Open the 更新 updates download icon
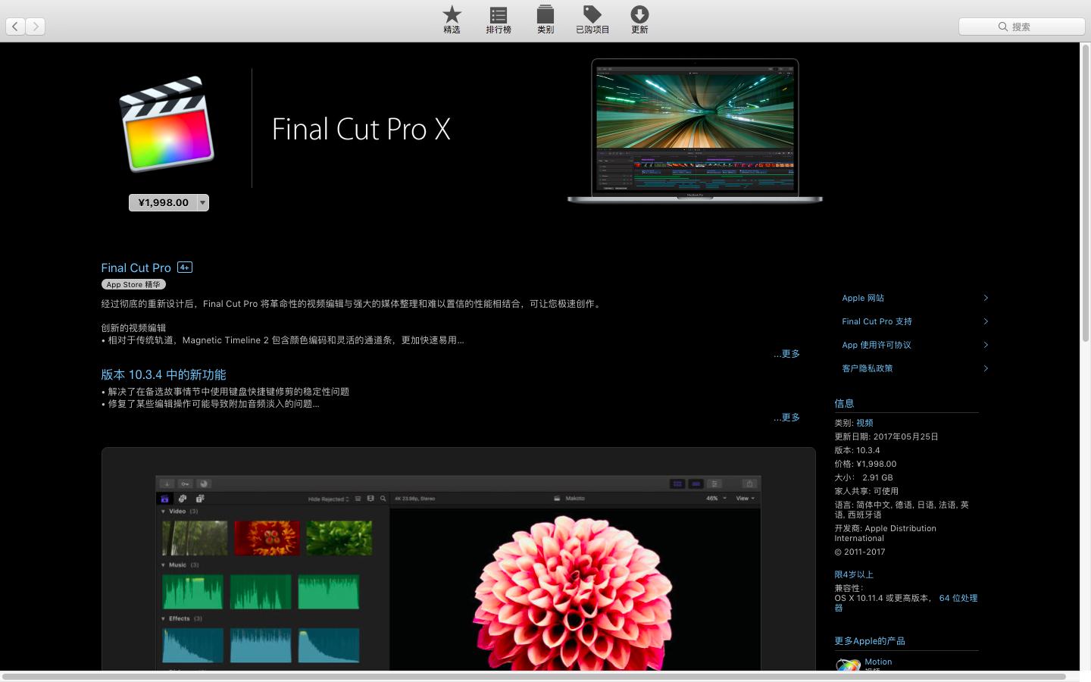 coord(639,15)
